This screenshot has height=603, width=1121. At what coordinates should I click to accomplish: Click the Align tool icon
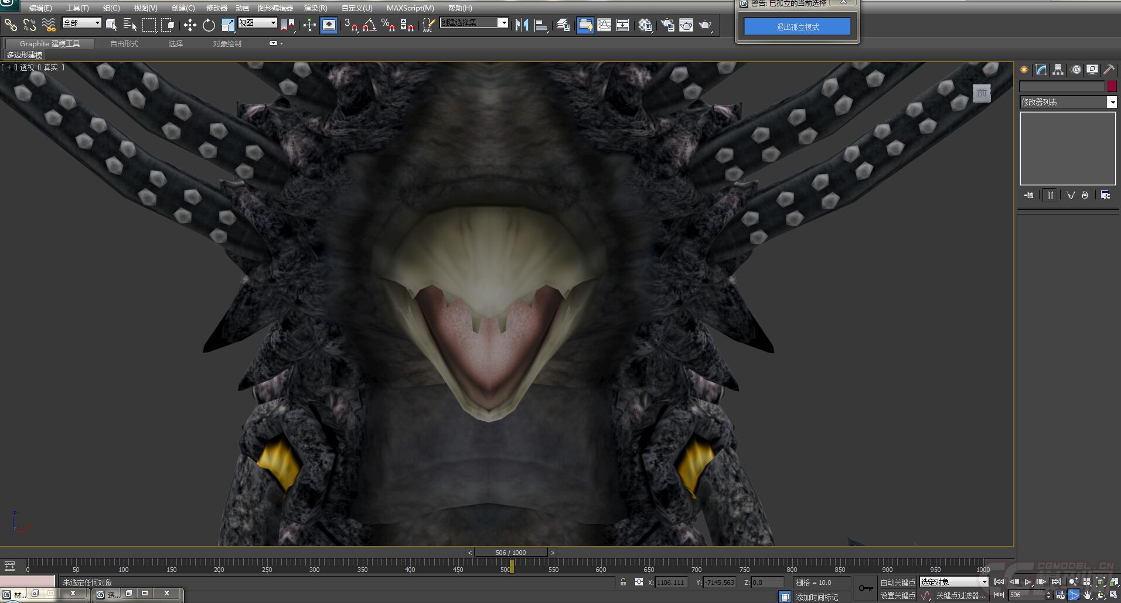coord(541,25)
